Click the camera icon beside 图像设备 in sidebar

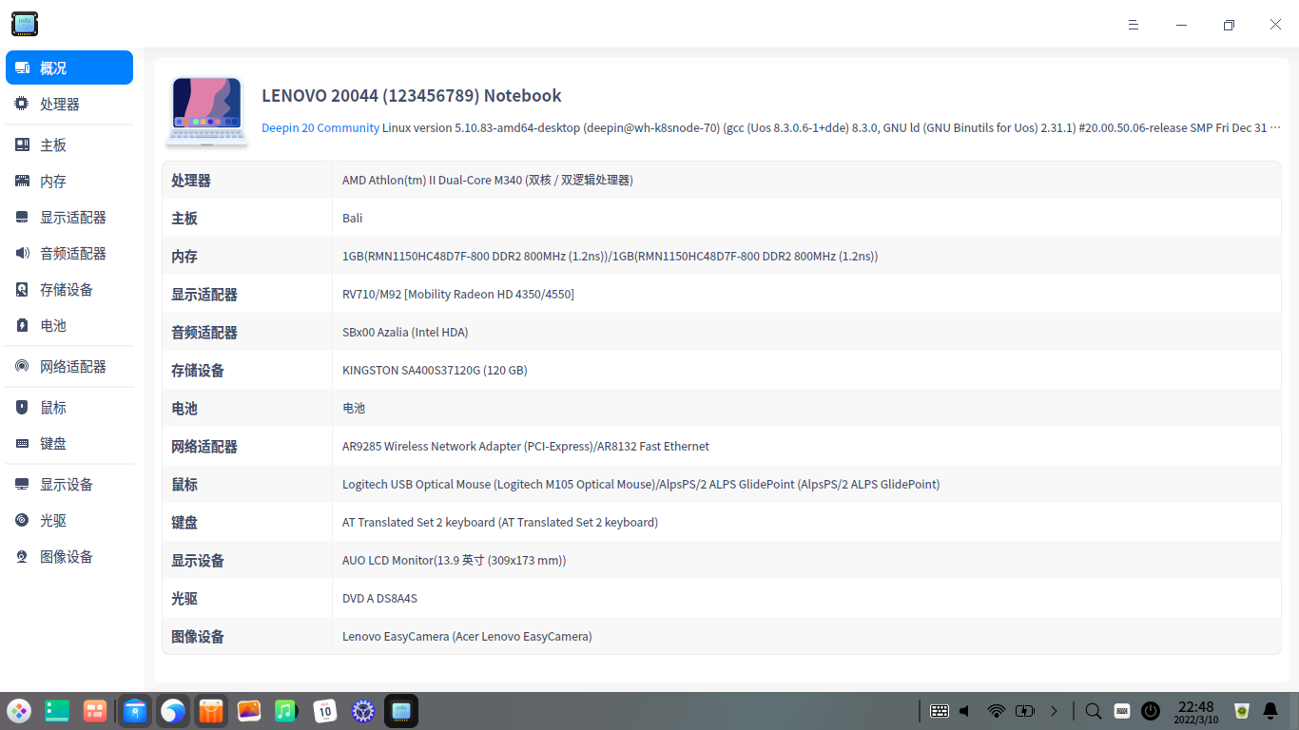22,557
